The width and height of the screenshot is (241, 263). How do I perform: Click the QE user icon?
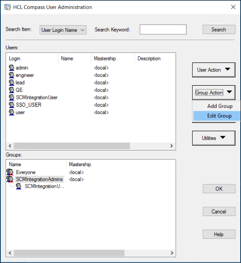click(12, 90)
